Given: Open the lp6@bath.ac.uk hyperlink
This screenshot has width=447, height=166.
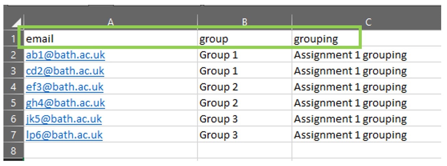Looking at the screenshot, I should [x=64, y=135].
